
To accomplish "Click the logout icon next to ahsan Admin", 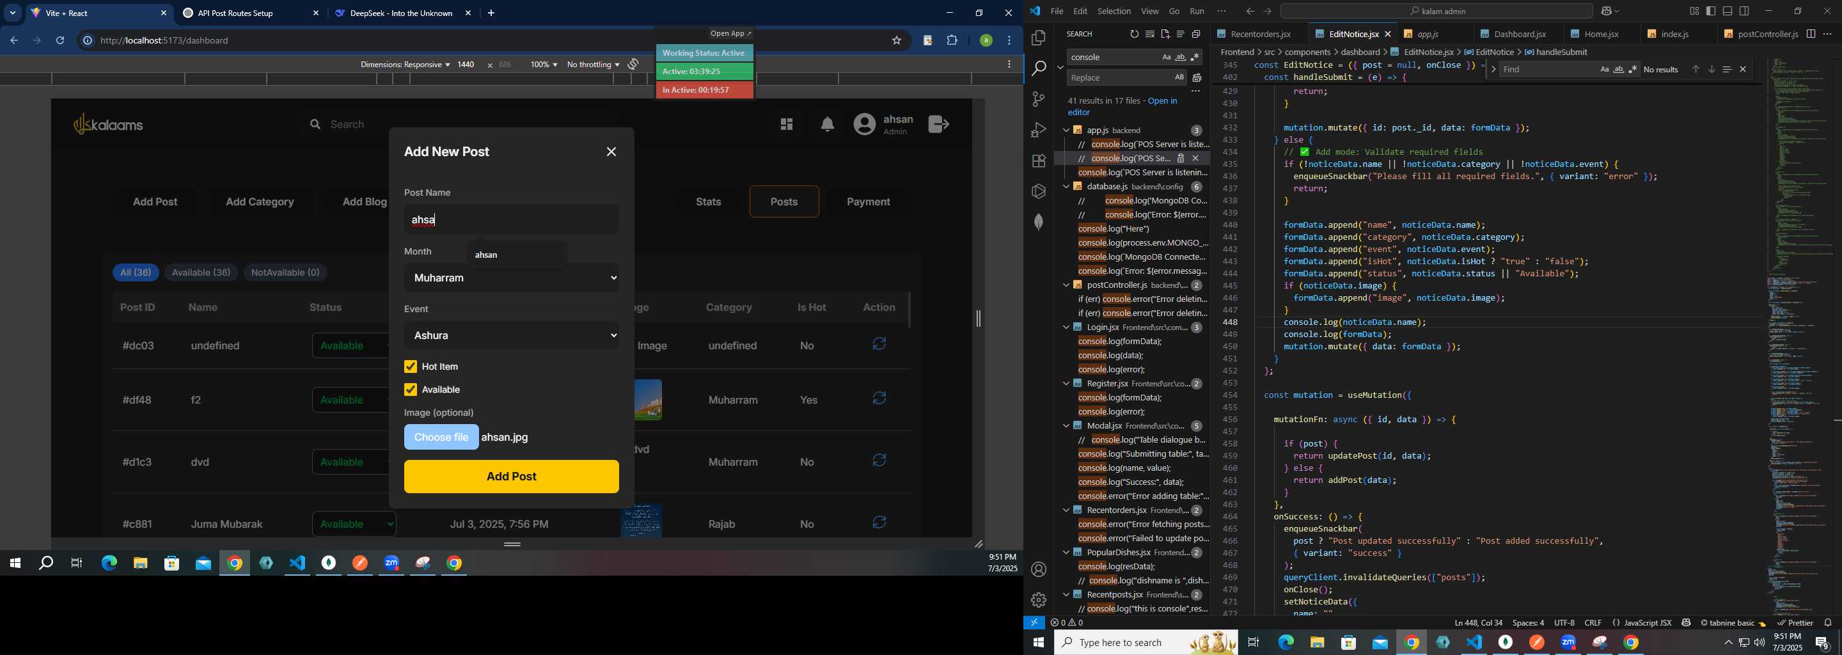I will 939,125.
